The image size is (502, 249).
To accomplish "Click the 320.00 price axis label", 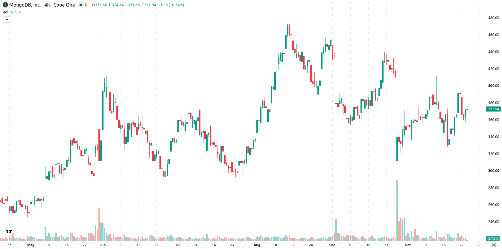I will pyautogui.click(x=494, y=154).
